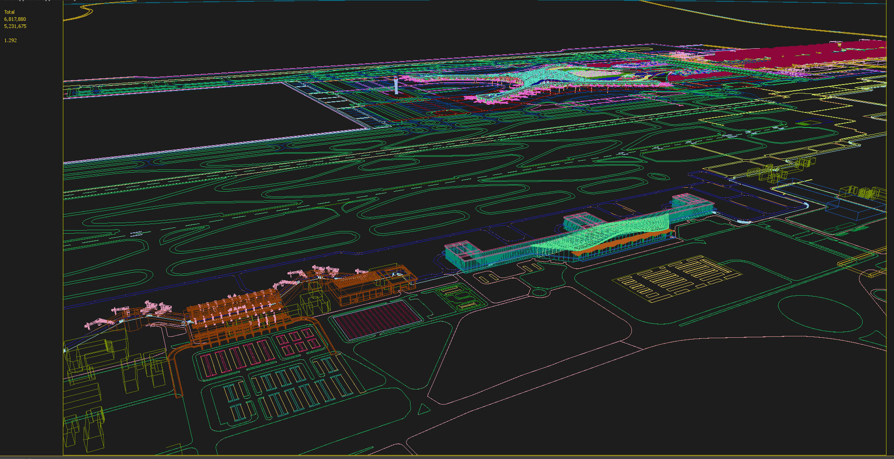The height and width of the screenshot is (459, 894).
Task: Select the yellow parking lot grid
Action: tap(677, 278)
